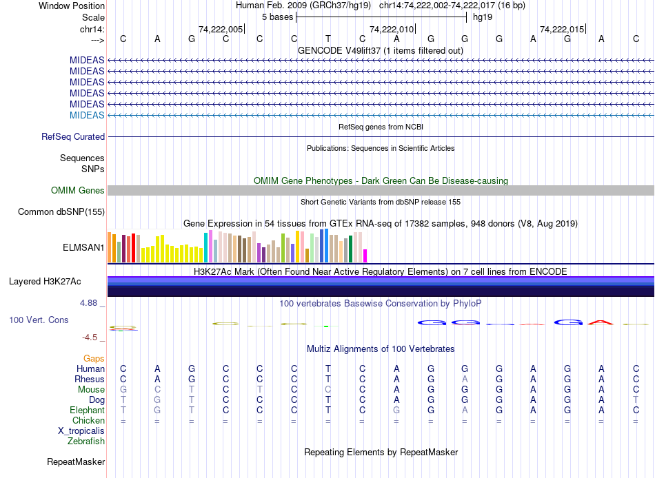Screen dimensions: 655x478
Task: Click the 74,222,005 ruler position marker
Action: 221,29
